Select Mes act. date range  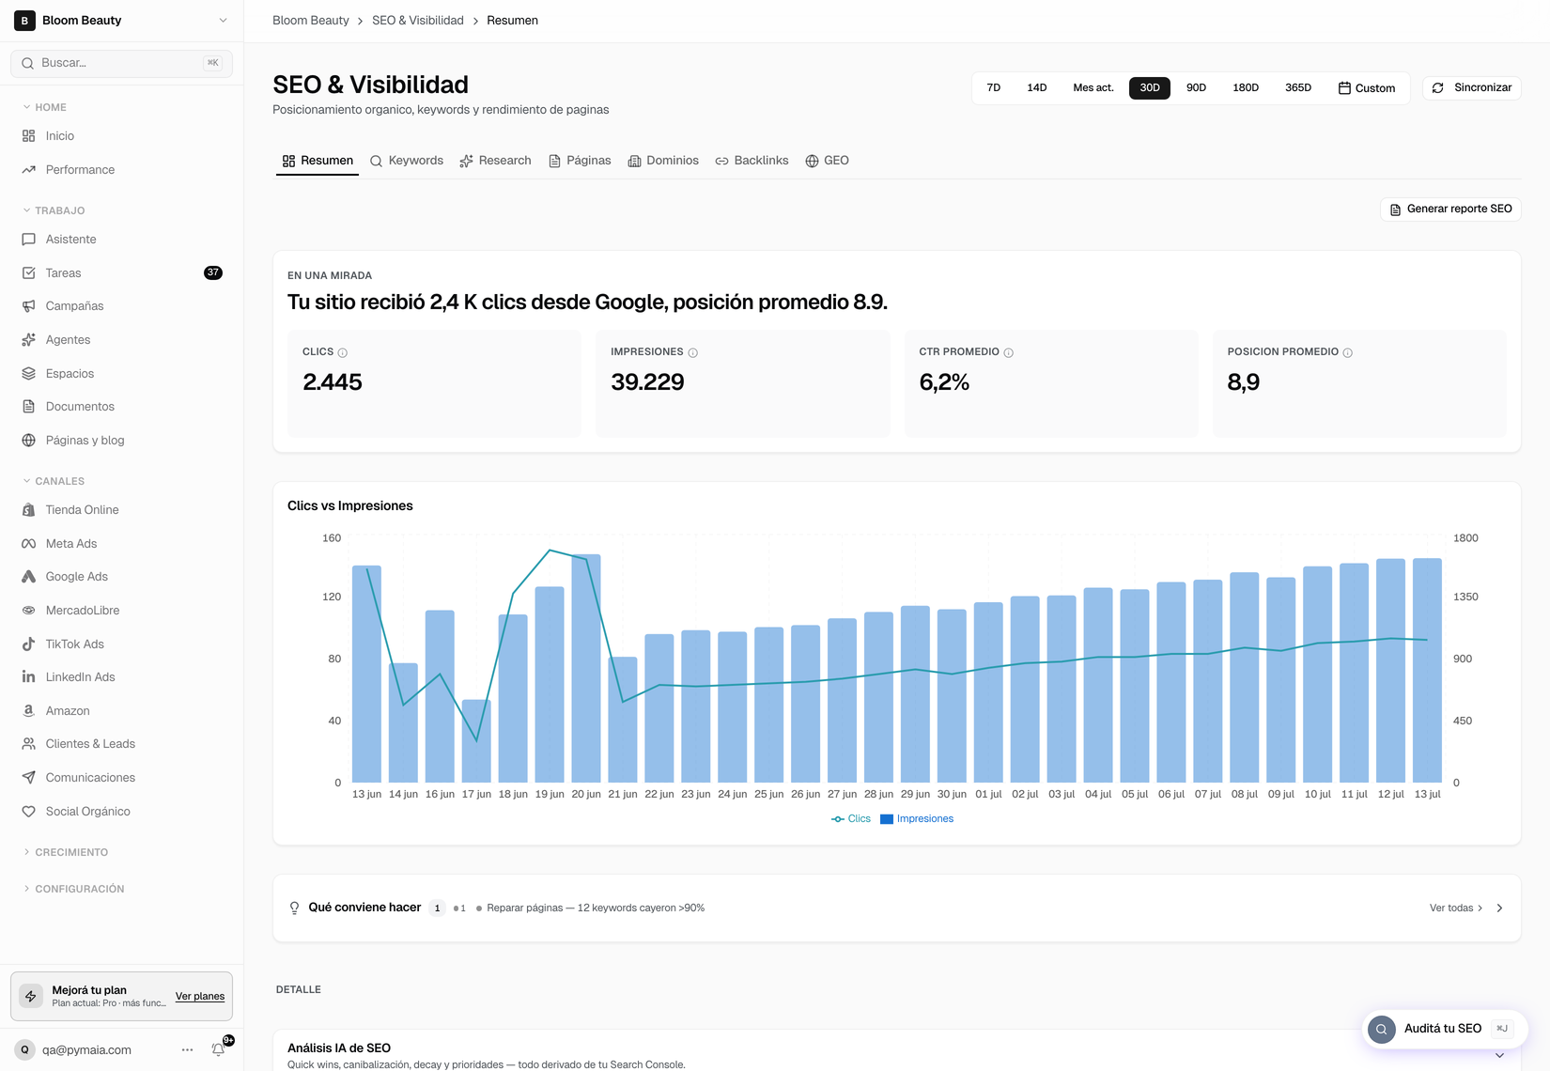click(1093, 88)
